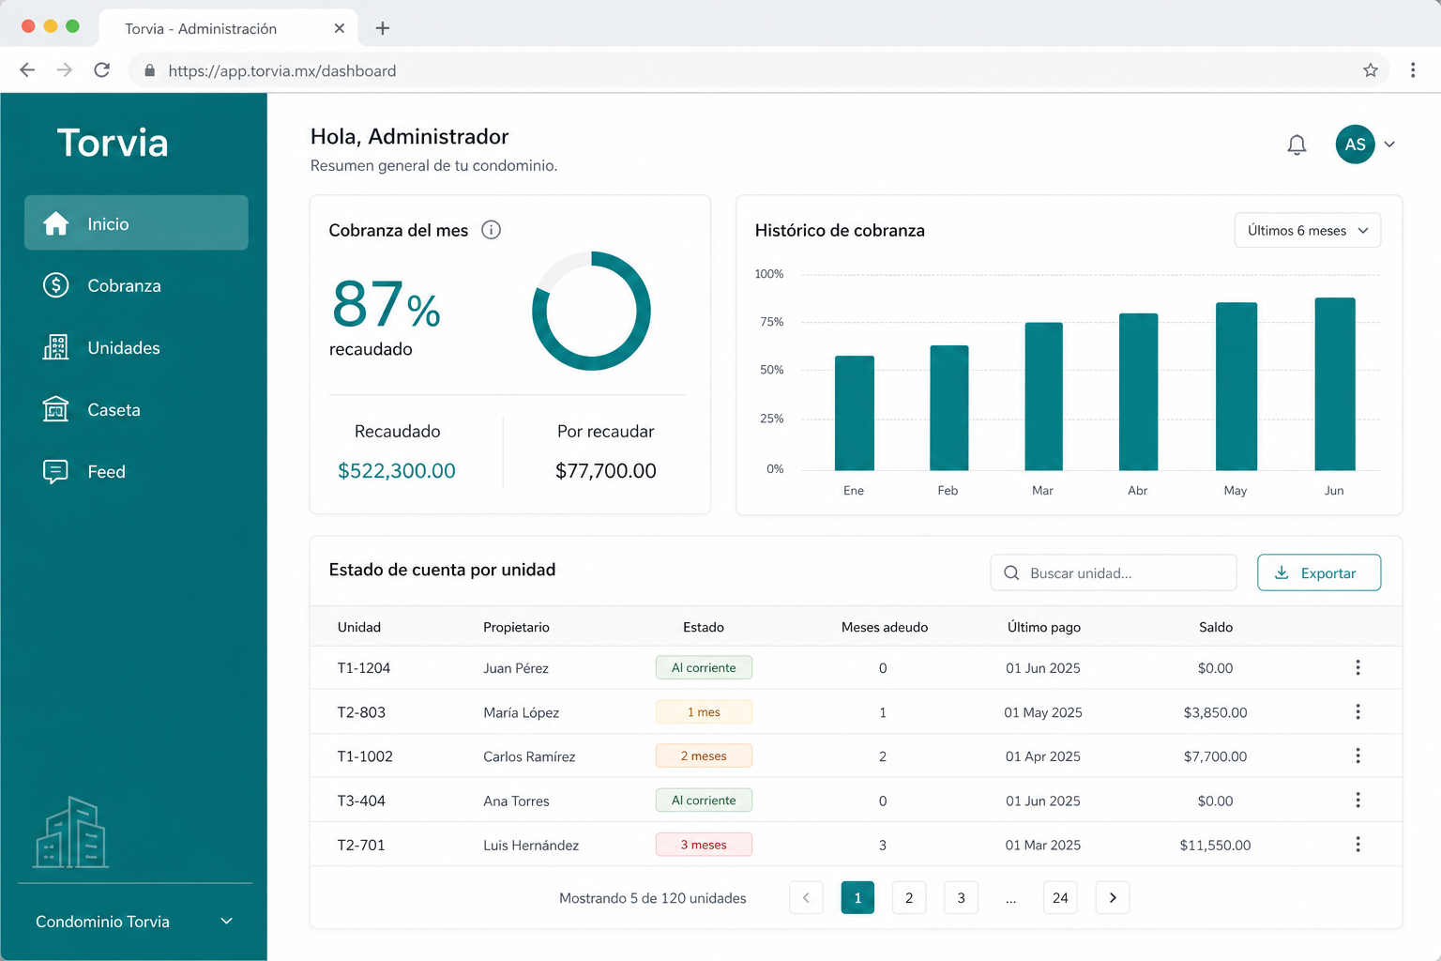Click owner name Juan Pérez
The height and width of the screenshot is (961, 1441).
coord(516,668)
